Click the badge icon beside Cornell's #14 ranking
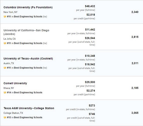This screenshot has width=143, height=126. point(5,92)
